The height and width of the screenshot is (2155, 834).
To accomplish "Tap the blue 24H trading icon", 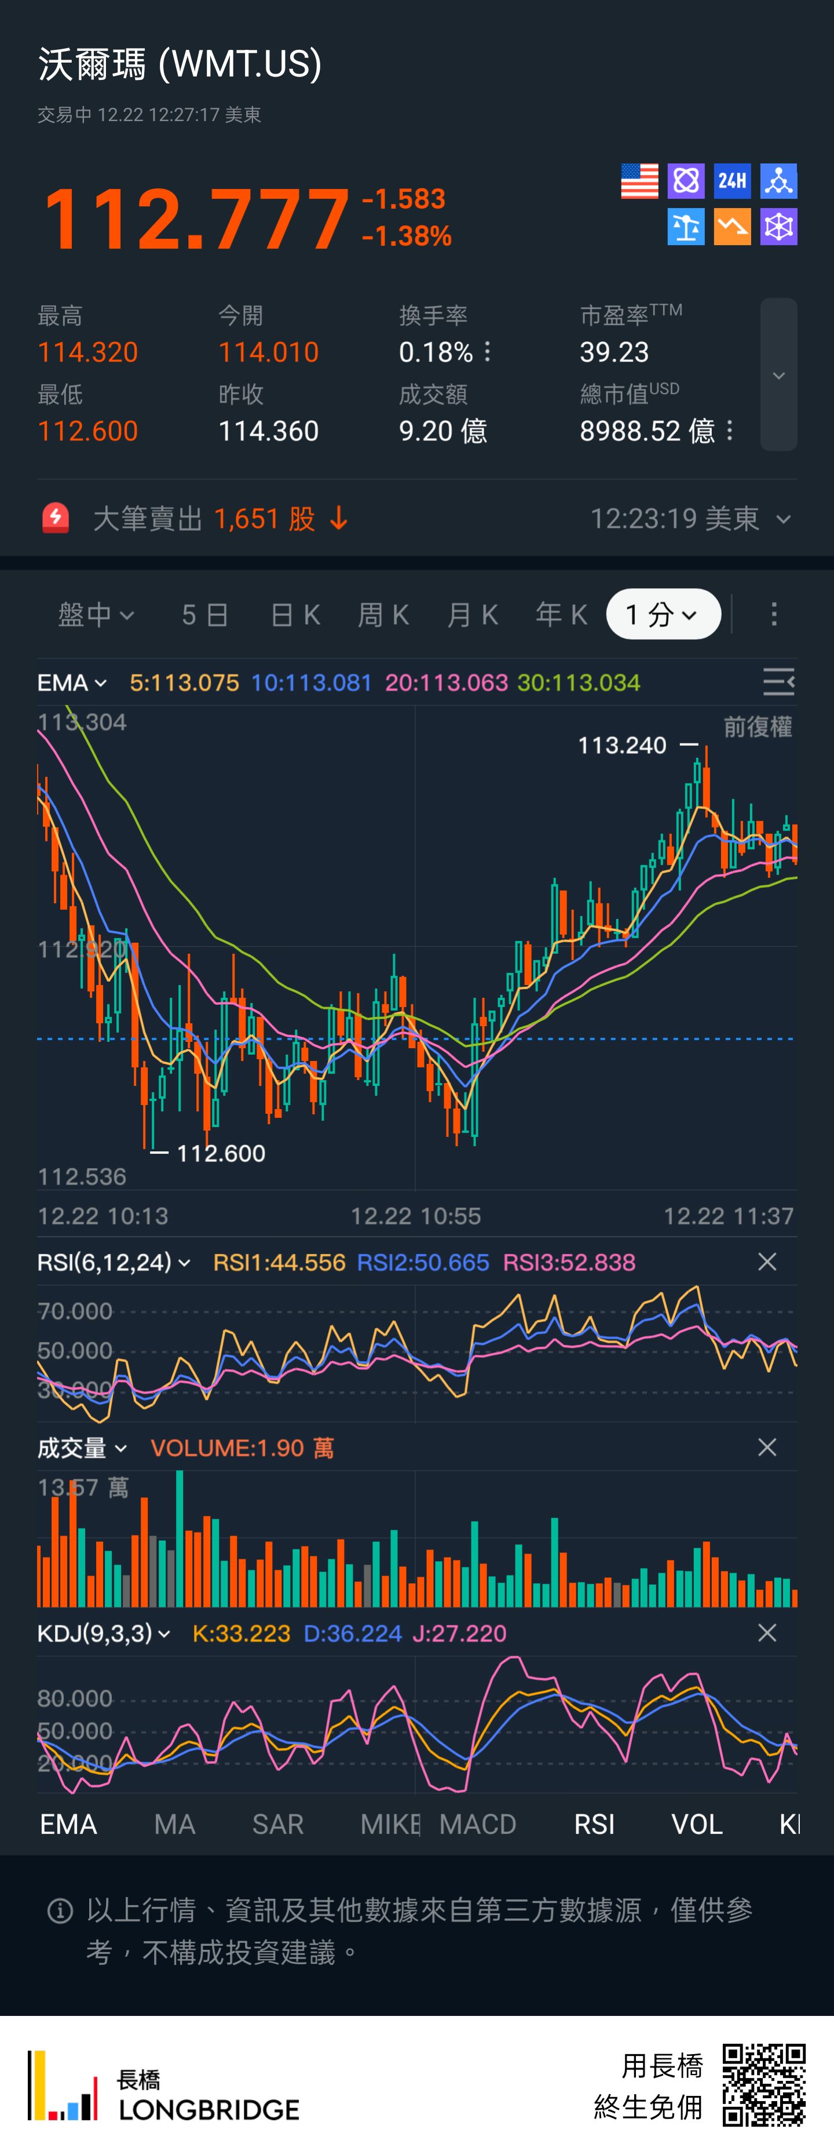I will point(732,181).
